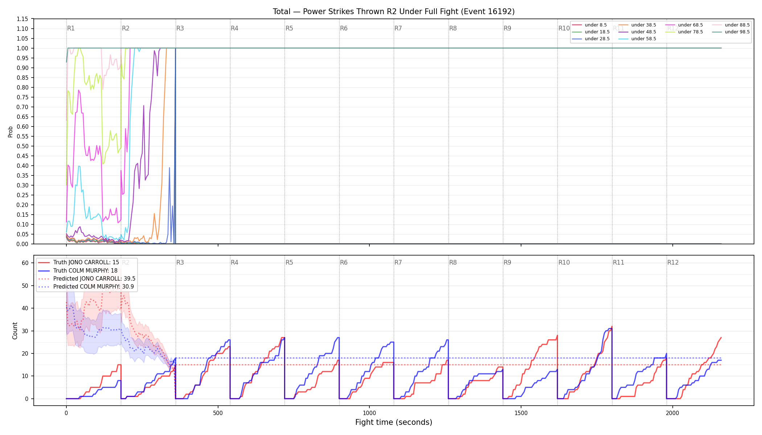
Task: Click the blue dotted swatch for Predicted COLM MURPHY
Action: click(44, 287)
